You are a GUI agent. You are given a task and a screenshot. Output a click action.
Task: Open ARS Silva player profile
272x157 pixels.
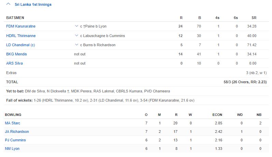pyautogui.click(x=14, y=63)
